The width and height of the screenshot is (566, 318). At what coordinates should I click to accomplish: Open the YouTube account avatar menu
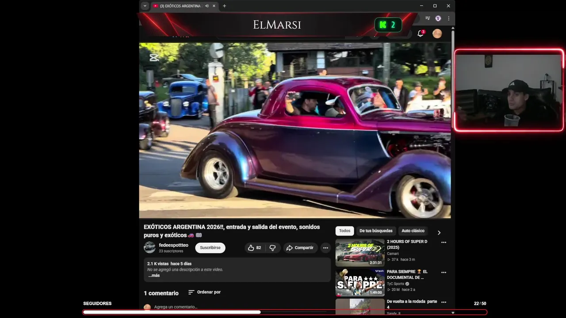pyautogui.click(x=437, y=34)
